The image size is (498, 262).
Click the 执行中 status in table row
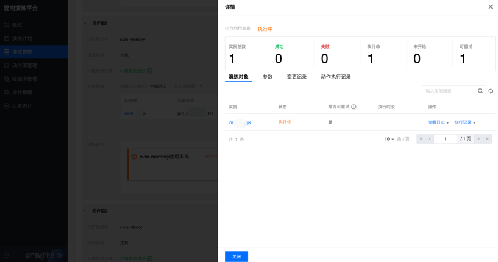(x=285, y=122)
